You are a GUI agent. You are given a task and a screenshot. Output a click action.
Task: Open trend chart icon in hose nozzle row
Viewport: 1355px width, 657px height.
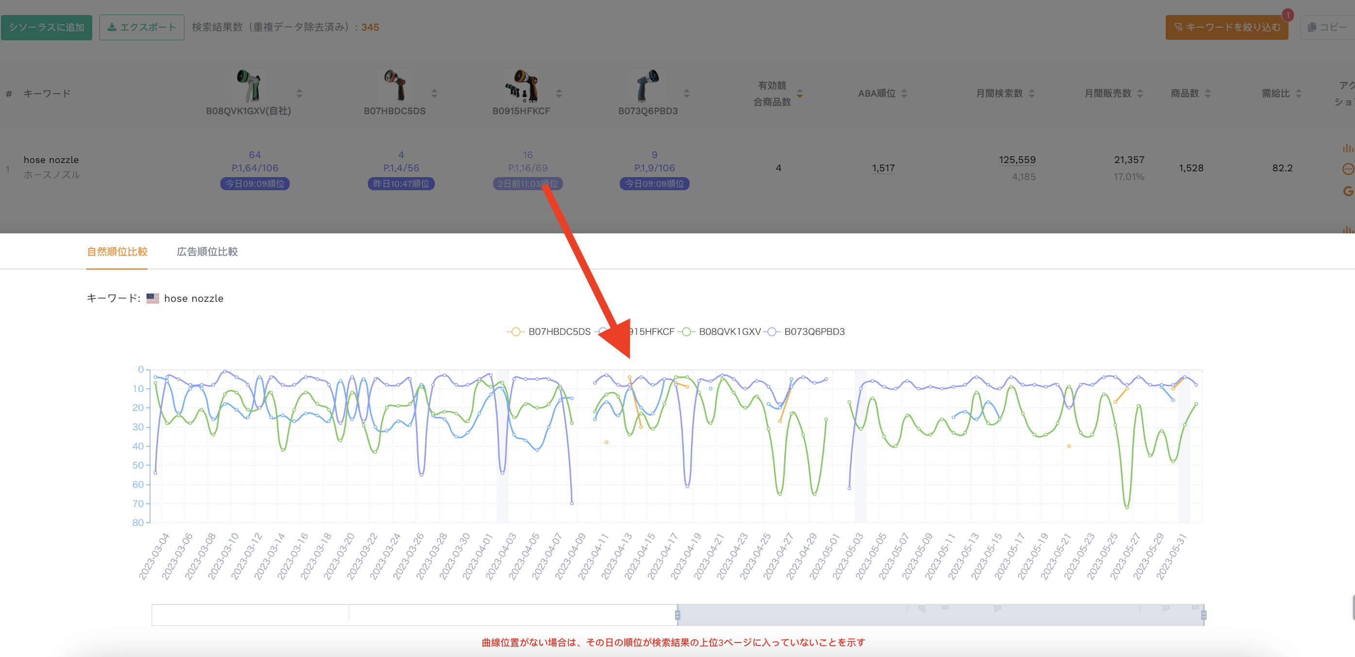click(x=1348, y=148)
